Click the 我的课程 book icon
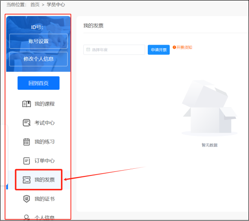Image resolution: width=249 pixels, height=221 pixels. pos(26,104)
